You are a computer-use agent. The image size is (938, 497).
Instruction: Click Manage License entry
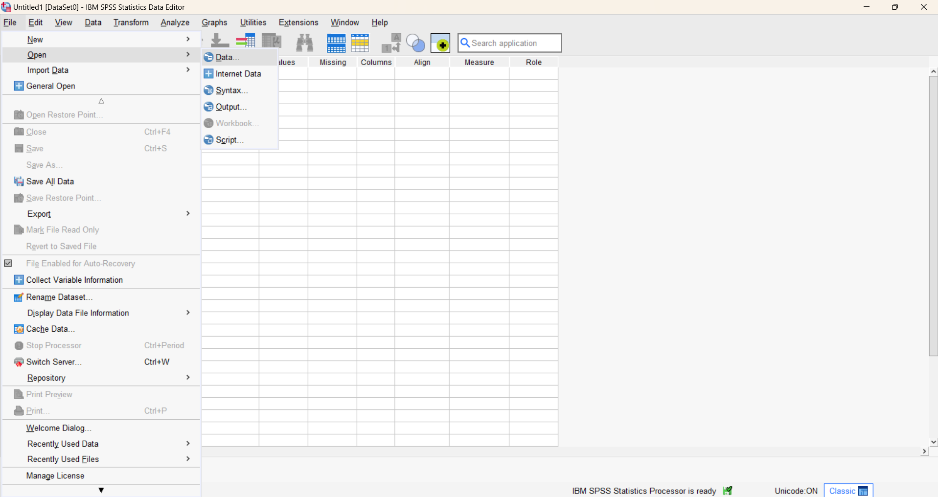click(101, 475)
